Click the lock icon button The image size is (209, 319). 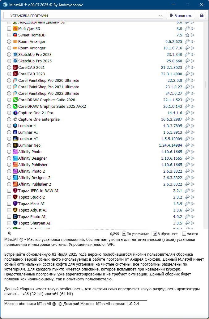(x=202, y=15)
